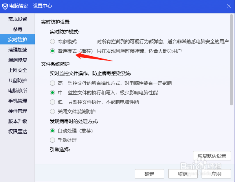Screen dimensions: 235x182
Task: Set file monitoring level to 低
Action: pos(52,102)
